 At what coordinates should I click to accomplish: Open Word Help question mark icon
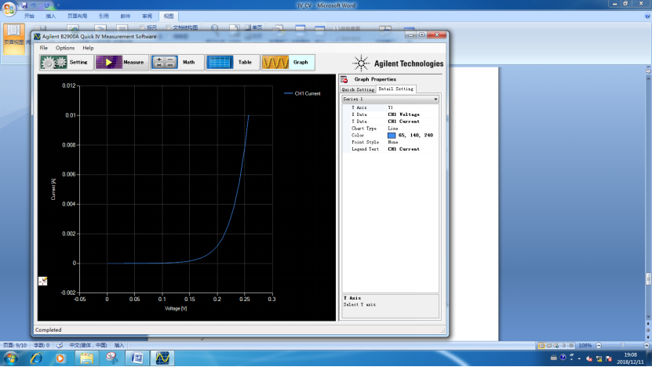647,16
